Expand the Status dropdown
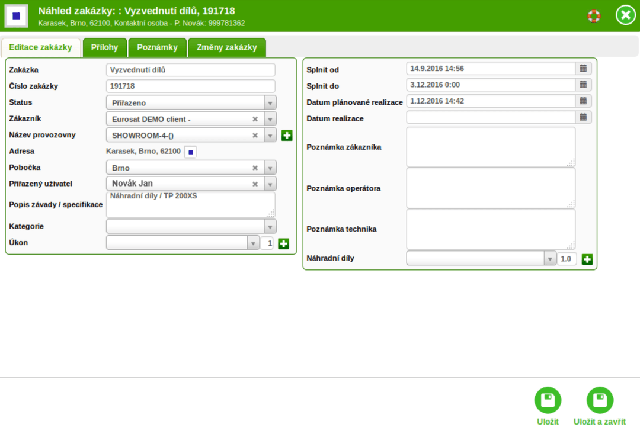The image size is (640, 434). (x=271, y=102)
